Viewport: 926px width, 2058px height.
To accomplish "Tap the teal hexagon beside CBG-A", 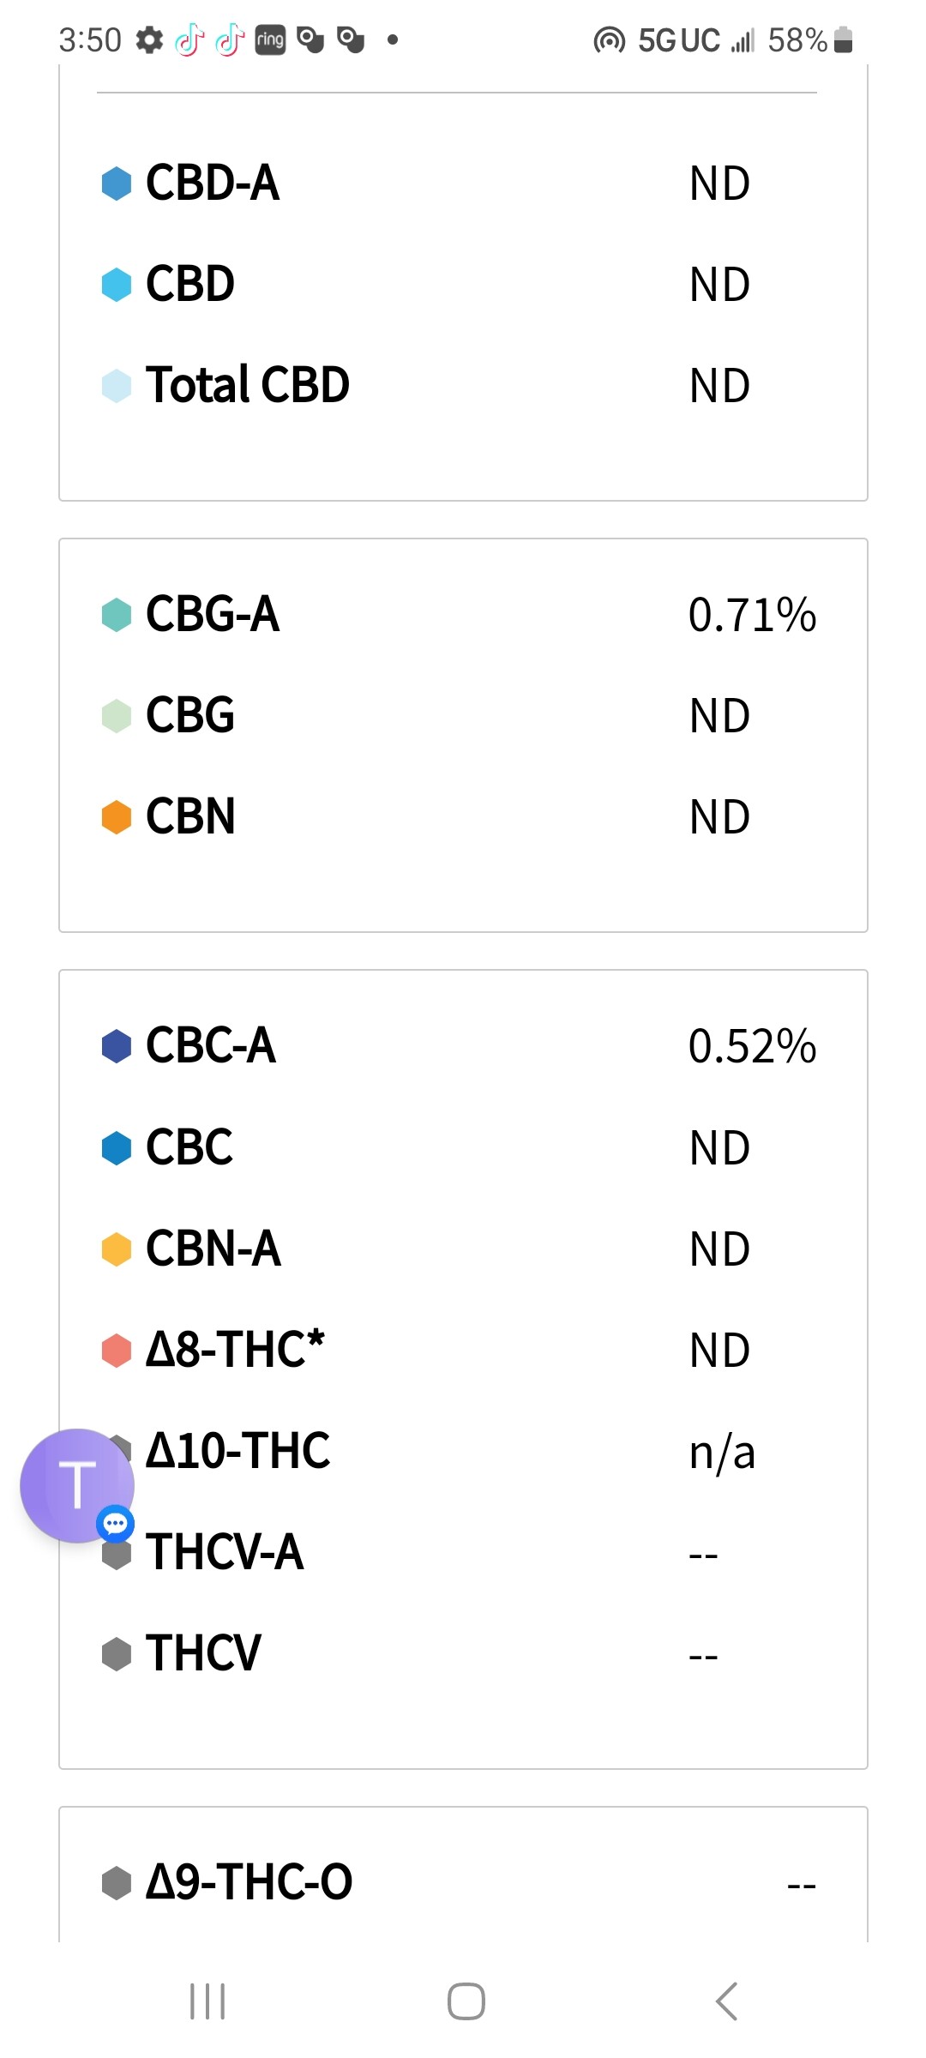I will click(x=117, y=614).
